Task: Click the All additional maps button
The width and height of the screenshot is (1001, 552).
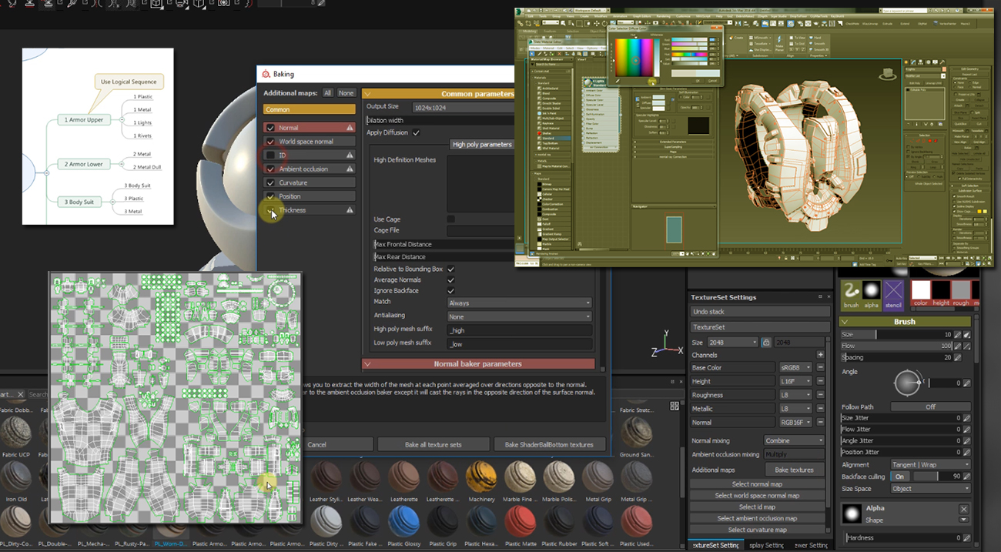Action: 327,93
